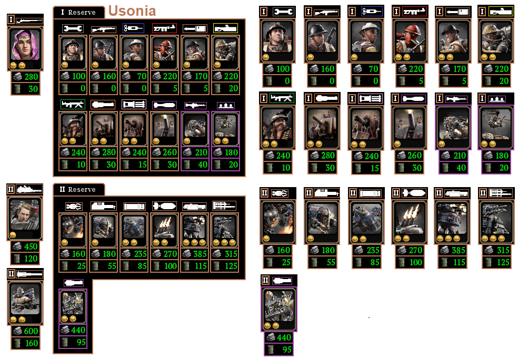Select the large mustached gunner portrait costing 240
The width and height of the screenshot is (518, 360).
(x=277, y=127)
